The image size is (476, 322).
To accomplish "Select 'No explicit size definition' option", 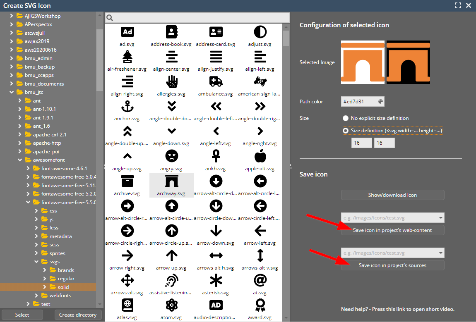I will pos(346,118).
